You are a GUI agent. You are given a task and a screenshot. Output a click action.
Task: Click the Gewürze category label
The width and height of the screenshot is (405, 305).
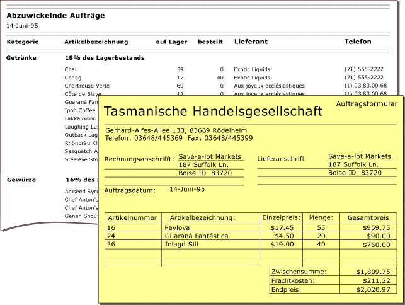coord(21,180)
